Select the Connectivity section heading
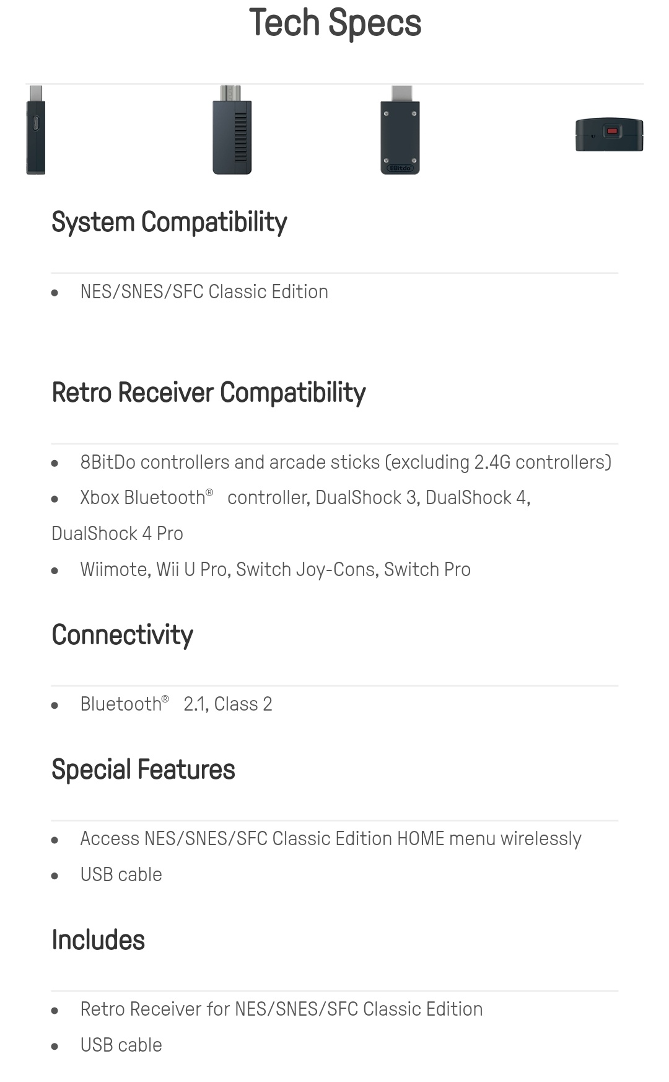 (123, 636)
